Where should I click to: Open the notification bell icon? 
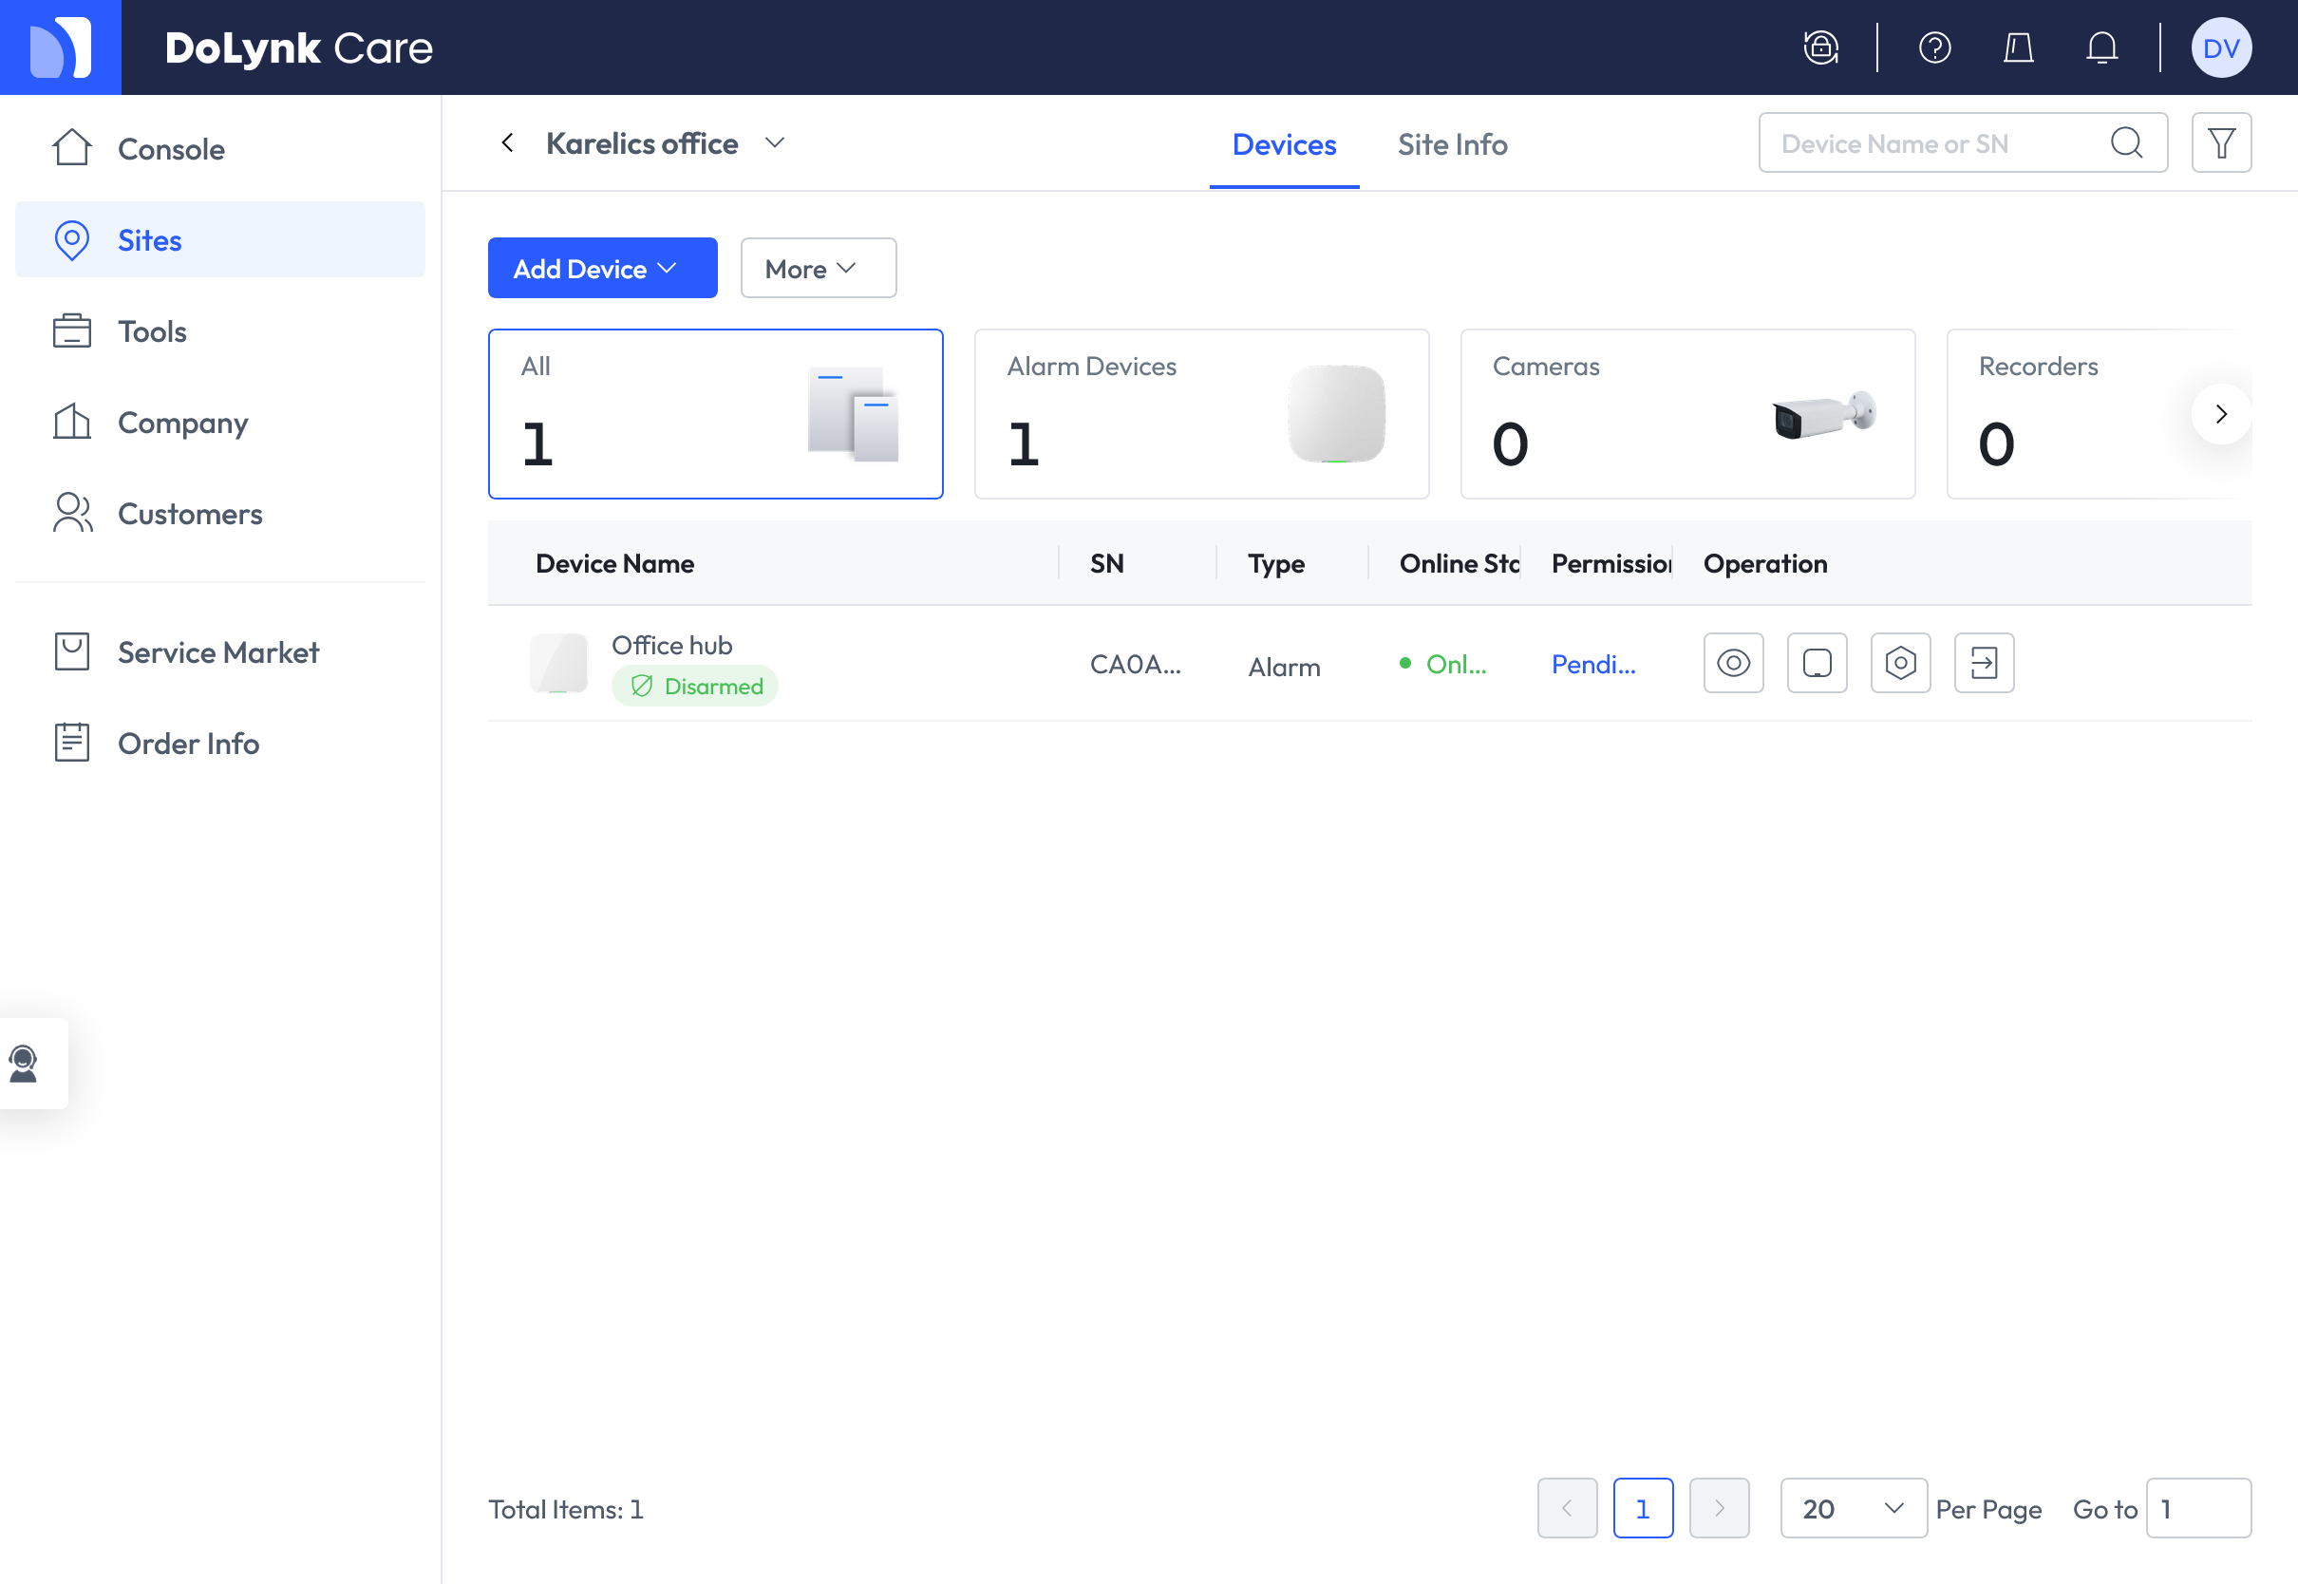(x=2101, y=47)
